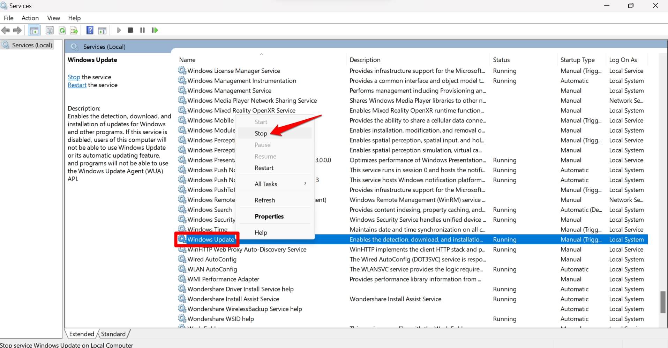Screen dimensions: 668x348
Task: Sort by the Name column header
Action: pos(262,60)
